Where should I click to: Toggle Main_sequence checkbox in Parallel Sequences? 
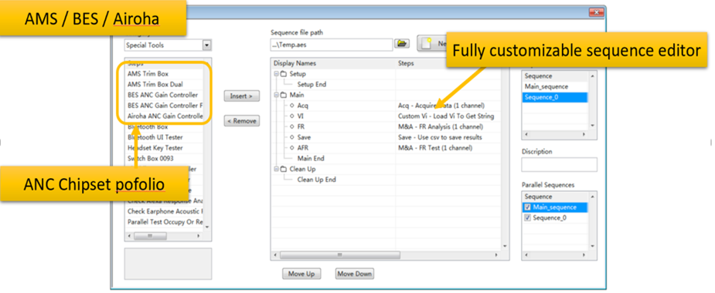pos(528,207)
